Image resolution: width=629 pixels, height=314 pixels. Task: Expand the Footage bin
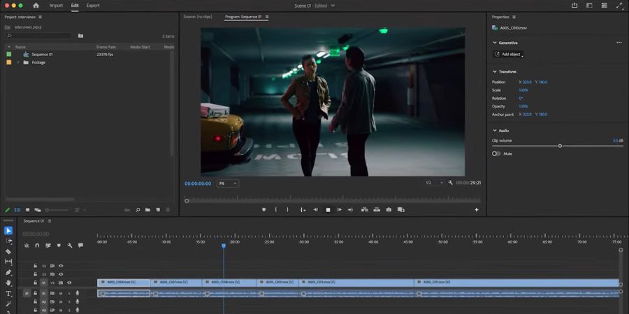pyautogui.click(x=17, y=63)
